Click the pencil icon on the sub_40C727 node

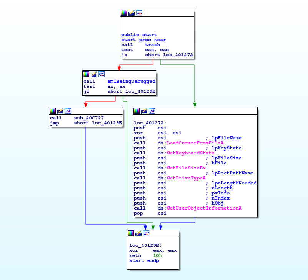(60, 111)
